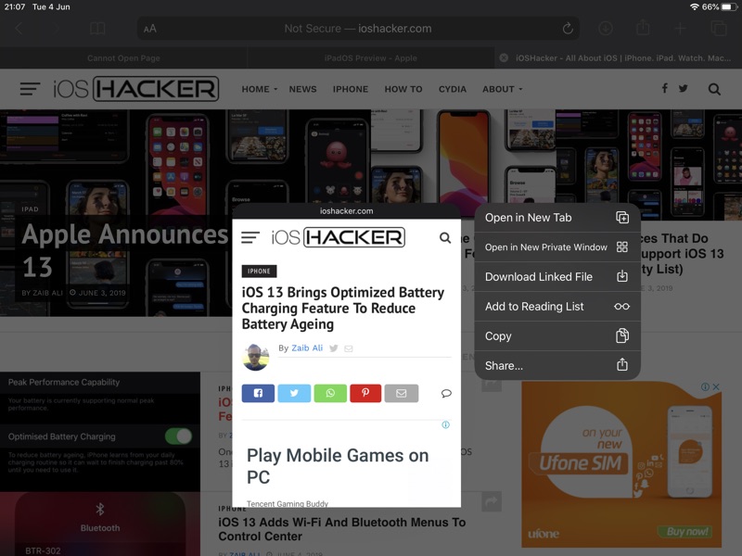
Task: Switch to the Cannot Open Page tab
Action: pyautogui.click(x=123, y=58)
